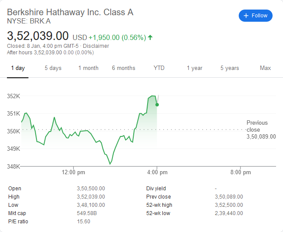Click the Prev close value in stats table
This screenshot has height=232, width=283.
tap(229, 196)
